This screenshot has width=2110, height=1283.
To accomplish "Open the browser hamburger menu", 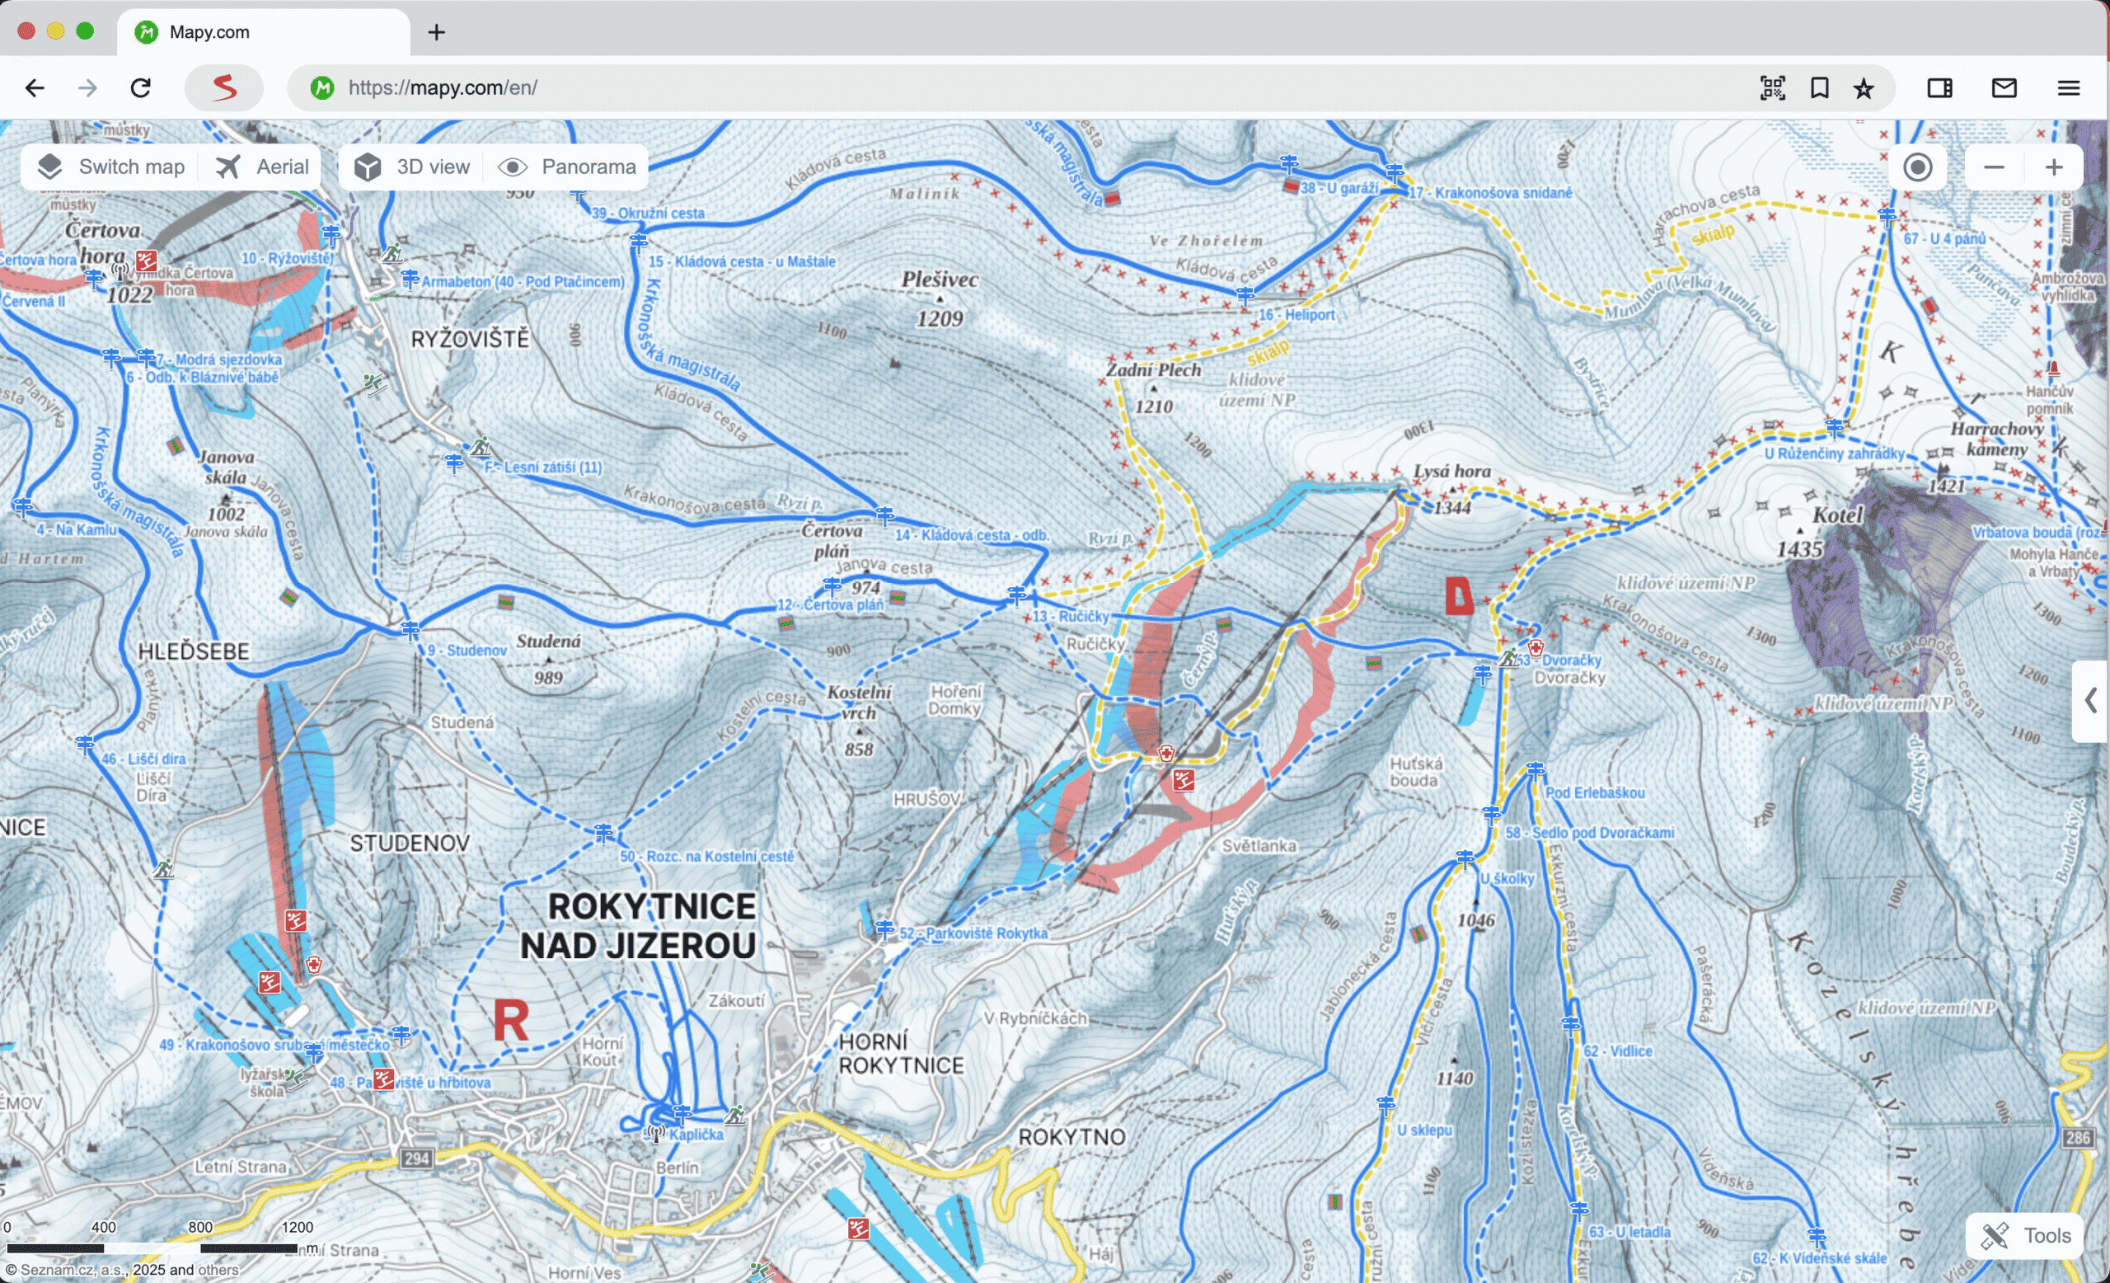I will tap(2068, 87).
